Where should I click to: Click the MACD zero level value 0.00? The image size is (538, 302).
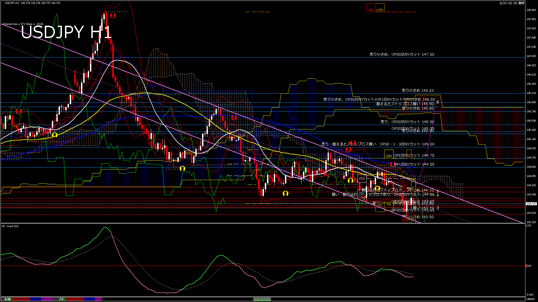(x=528, y=266)
